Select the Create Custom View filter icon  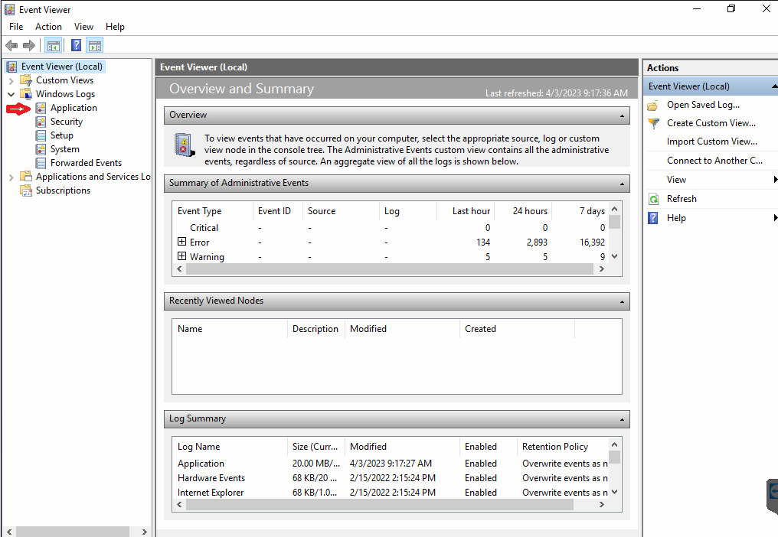[652, 123]
